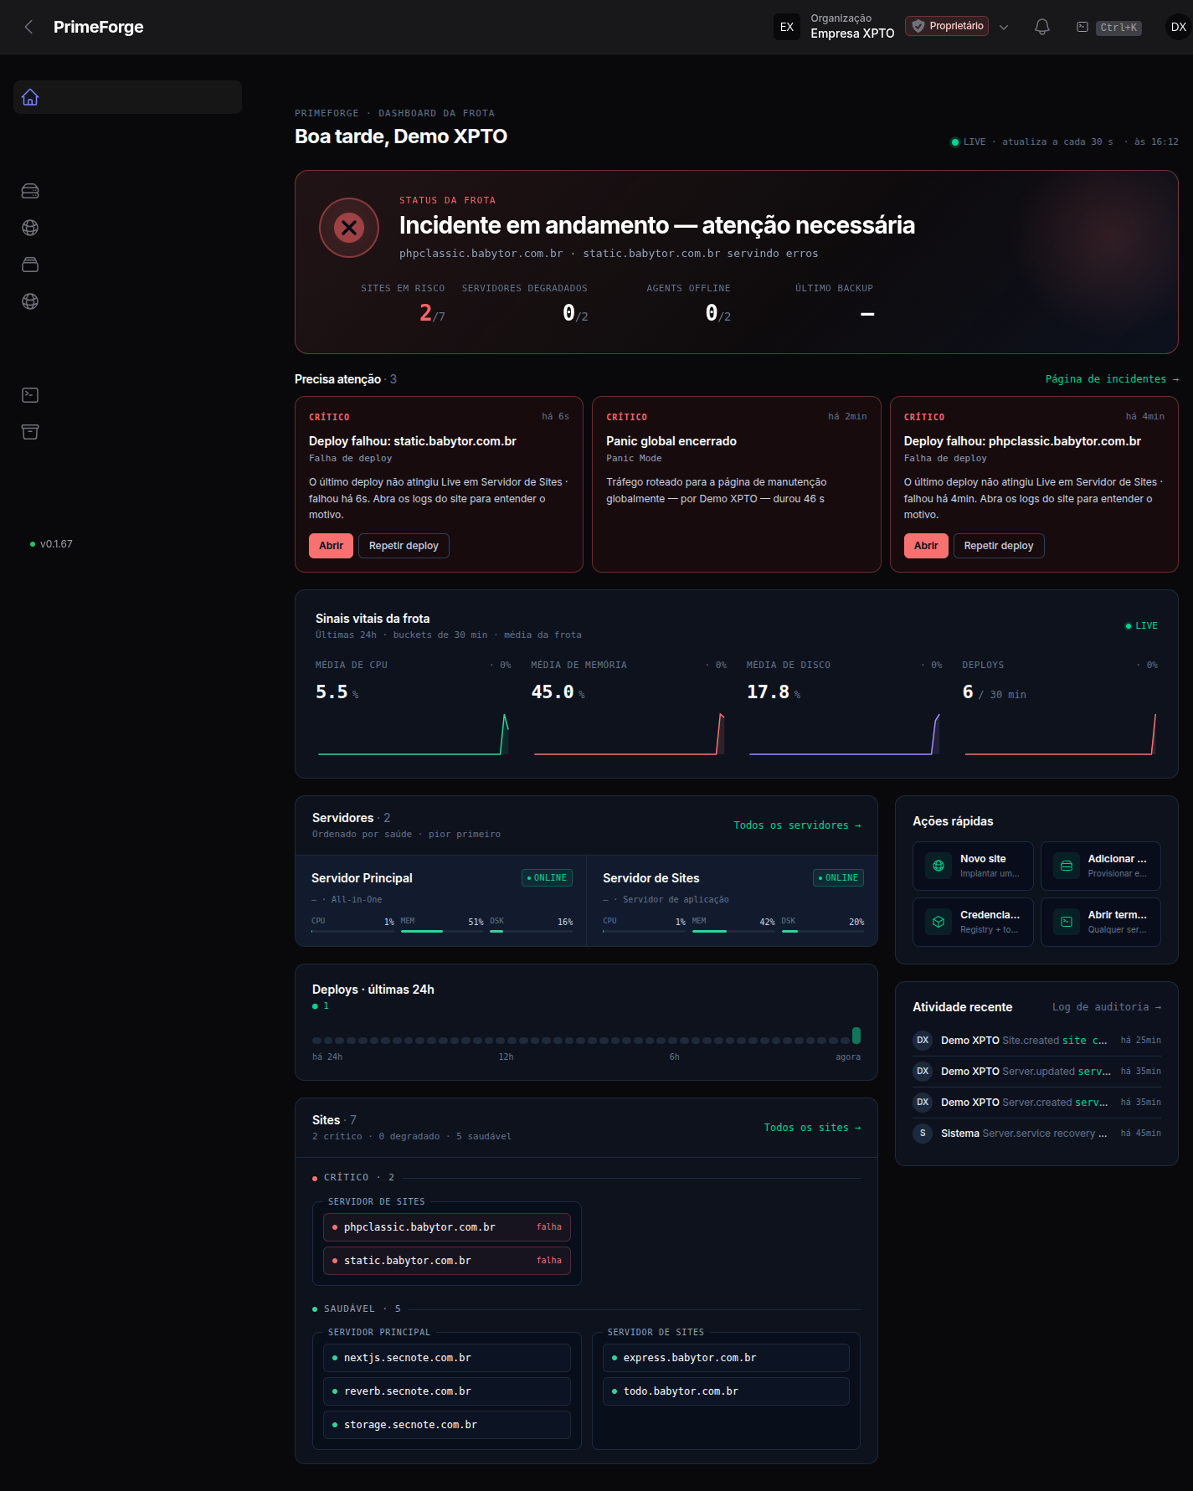The height and width of the screenshot is (1491, 1193).
Task: Click the ONLINE badge on Servidor Principal
Action: pyautogui.click(x=547, y=877)
